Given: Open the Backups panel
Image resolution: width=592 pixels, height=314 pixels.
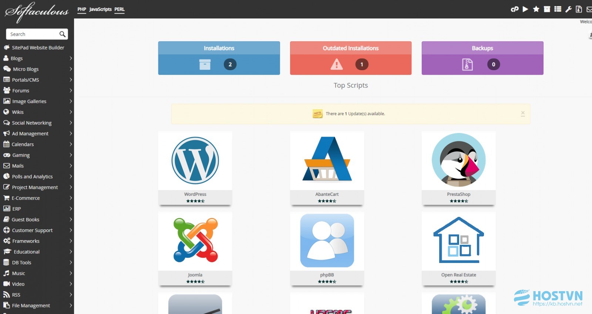Looking at the screenshot, I should [482, 58].
